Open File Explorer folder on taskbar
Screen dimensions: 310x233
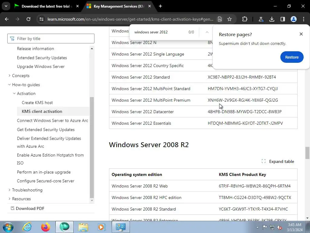pos(83,227)
